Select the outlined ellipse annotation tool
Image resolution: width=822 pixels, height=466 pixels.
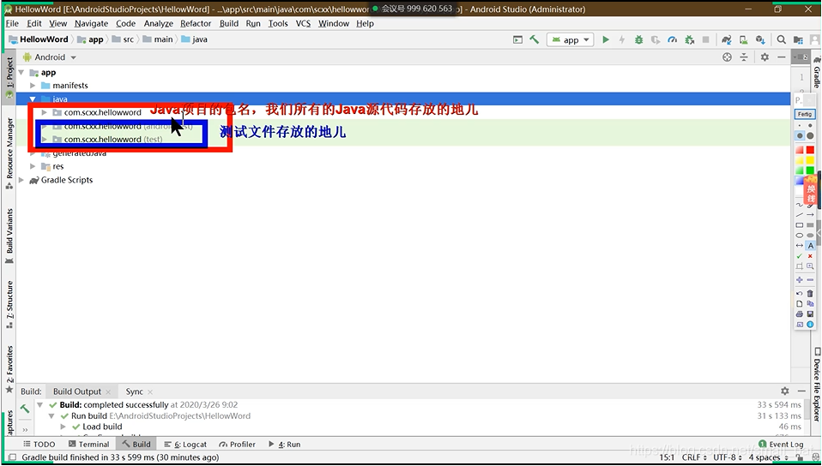(800, 235)
